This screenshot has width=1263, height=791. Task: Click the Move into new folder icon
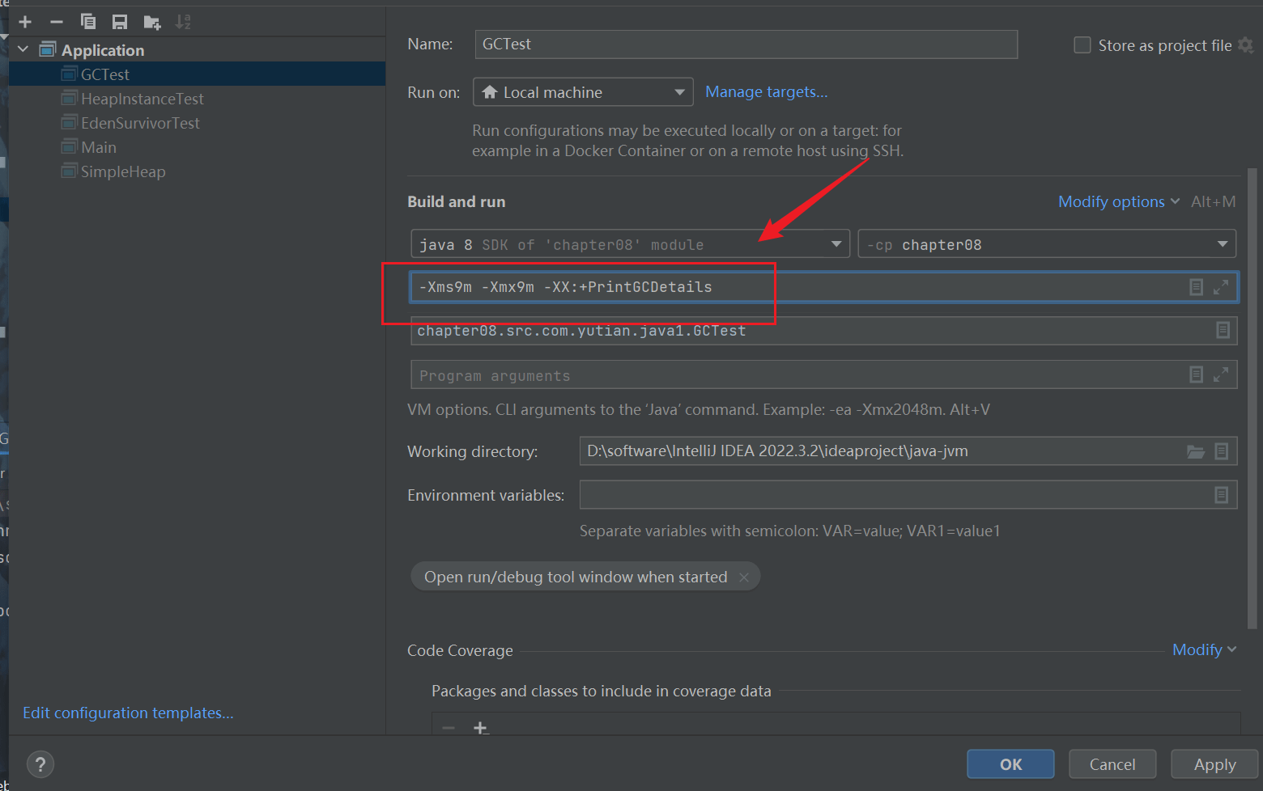[151, 22]
